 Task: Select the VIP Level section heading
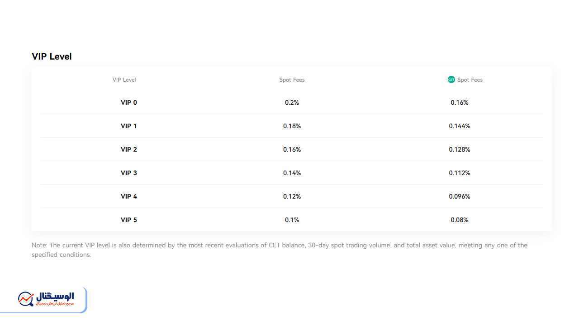(52, 56)
